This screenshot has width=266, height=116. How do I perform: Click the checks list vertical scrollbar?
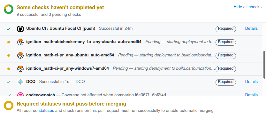tap(264, 65)
